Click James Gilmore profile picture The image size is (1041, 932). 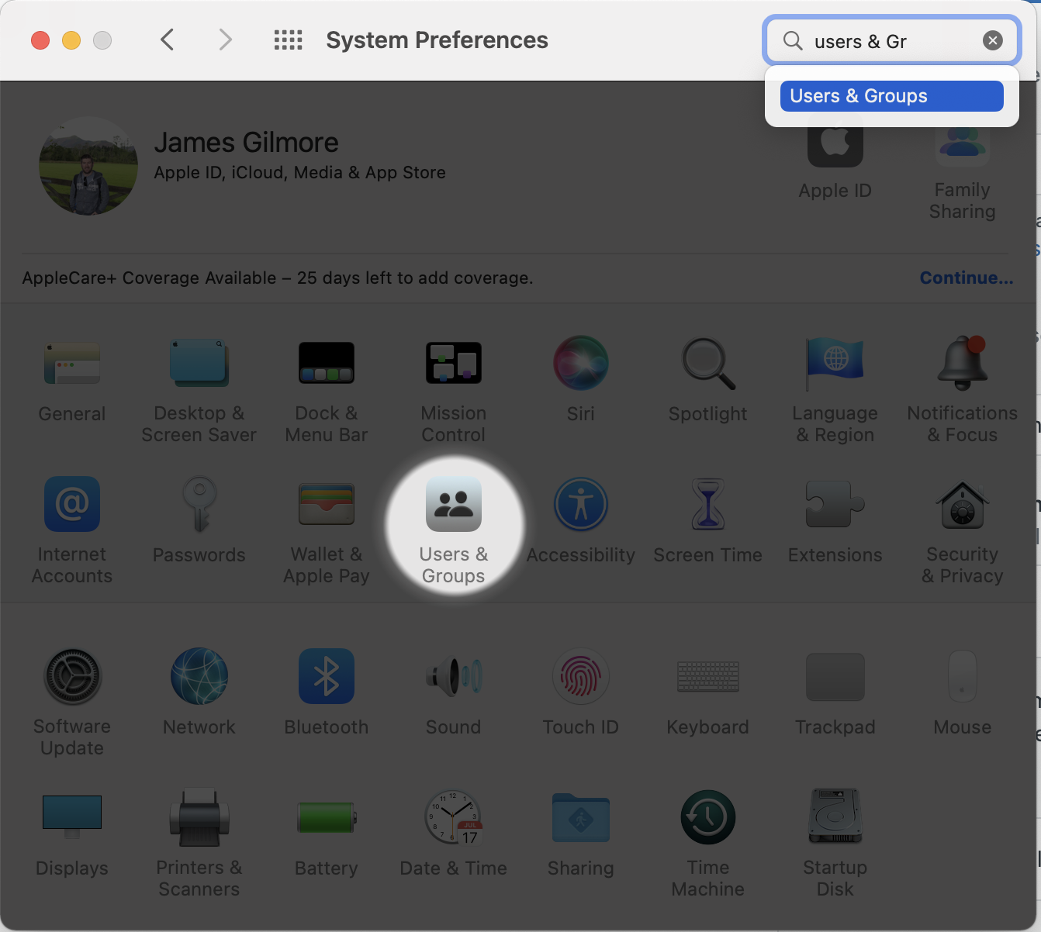coord(88,166)
